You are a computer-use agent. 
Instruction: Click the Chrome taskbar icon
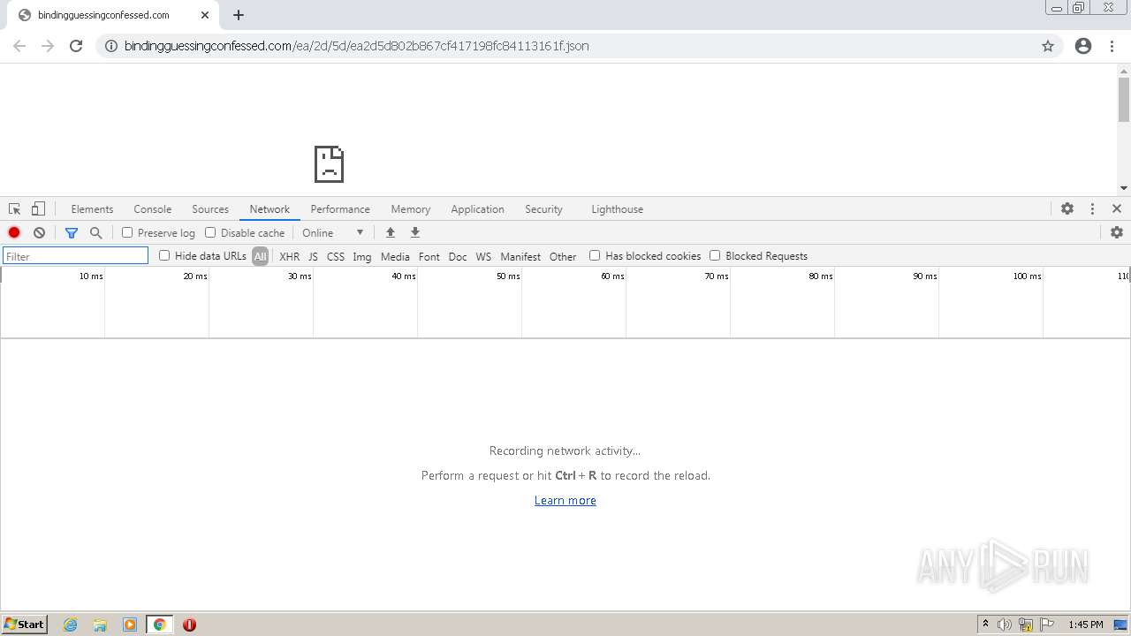159,625
